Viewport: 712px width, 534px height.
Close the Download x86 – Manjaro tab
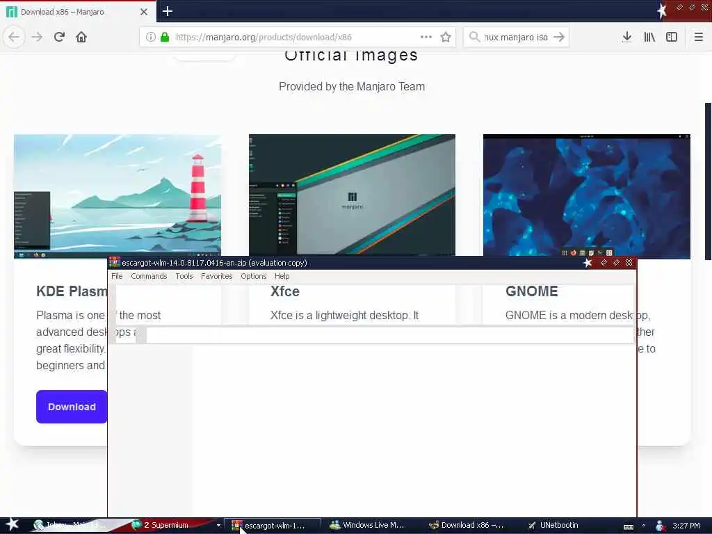144,12
